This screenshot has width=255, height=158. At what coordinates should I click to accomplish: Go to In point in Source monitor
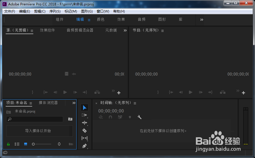45,92
